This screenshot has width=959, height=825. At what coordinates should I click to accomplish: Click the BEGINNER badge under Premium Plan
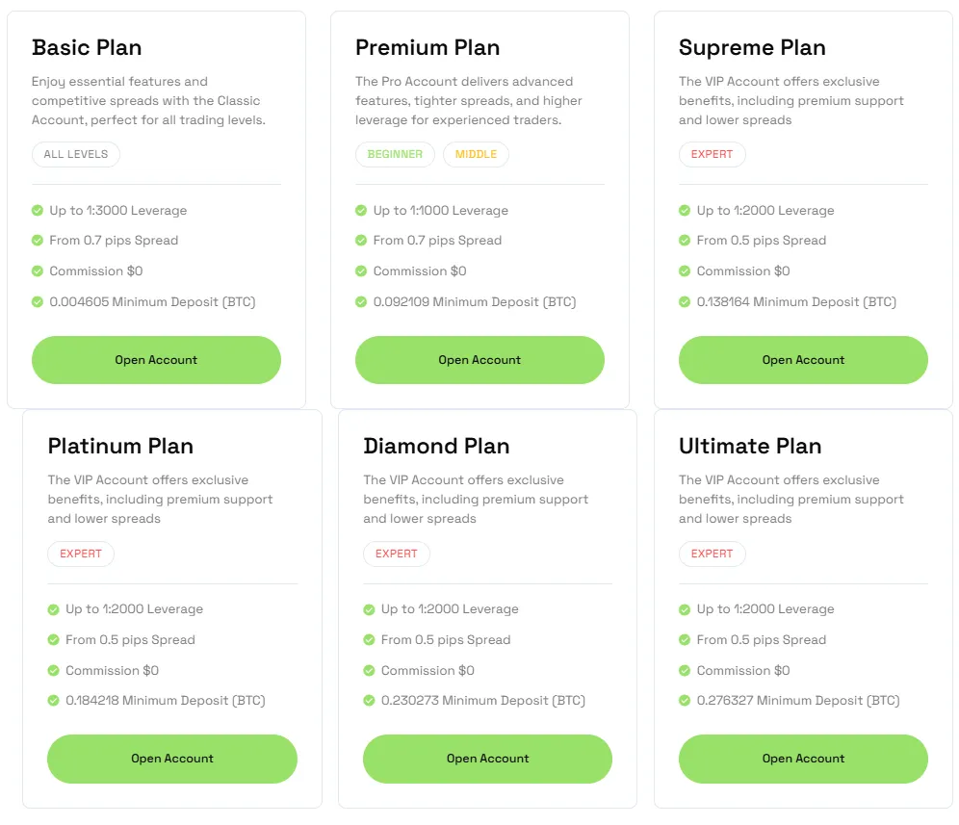[395, 154]
